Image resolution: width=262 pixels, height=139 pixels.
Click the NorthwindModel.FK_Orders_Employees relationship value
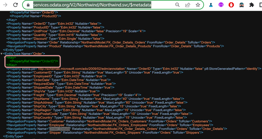point(118,125)
